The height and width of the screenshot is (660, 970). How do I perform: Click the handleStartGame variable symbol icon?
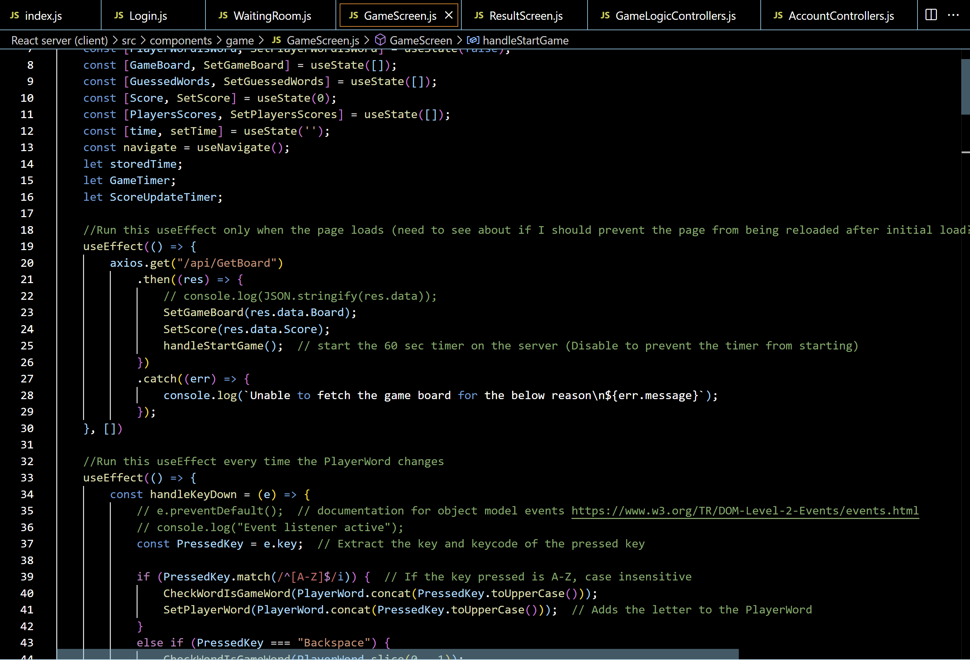473,40
